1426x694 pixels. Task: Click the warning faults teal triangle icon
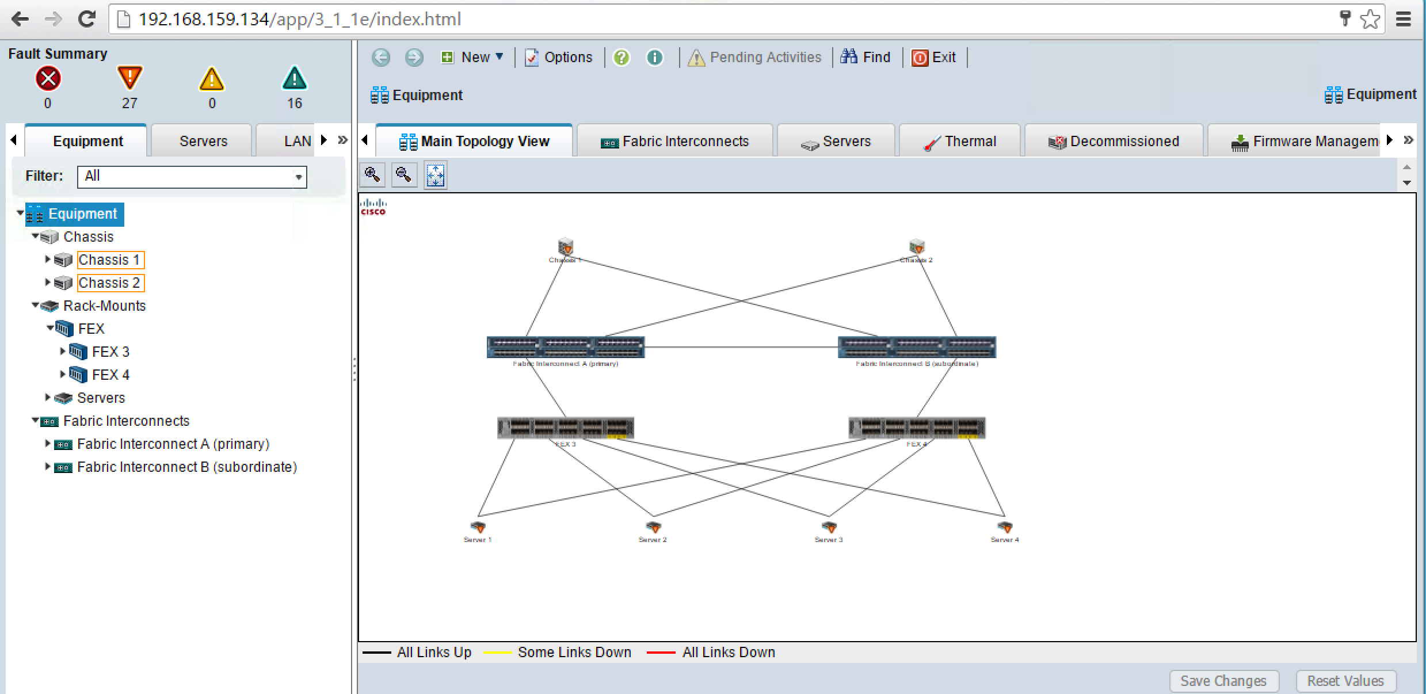[x=294, y=79]
